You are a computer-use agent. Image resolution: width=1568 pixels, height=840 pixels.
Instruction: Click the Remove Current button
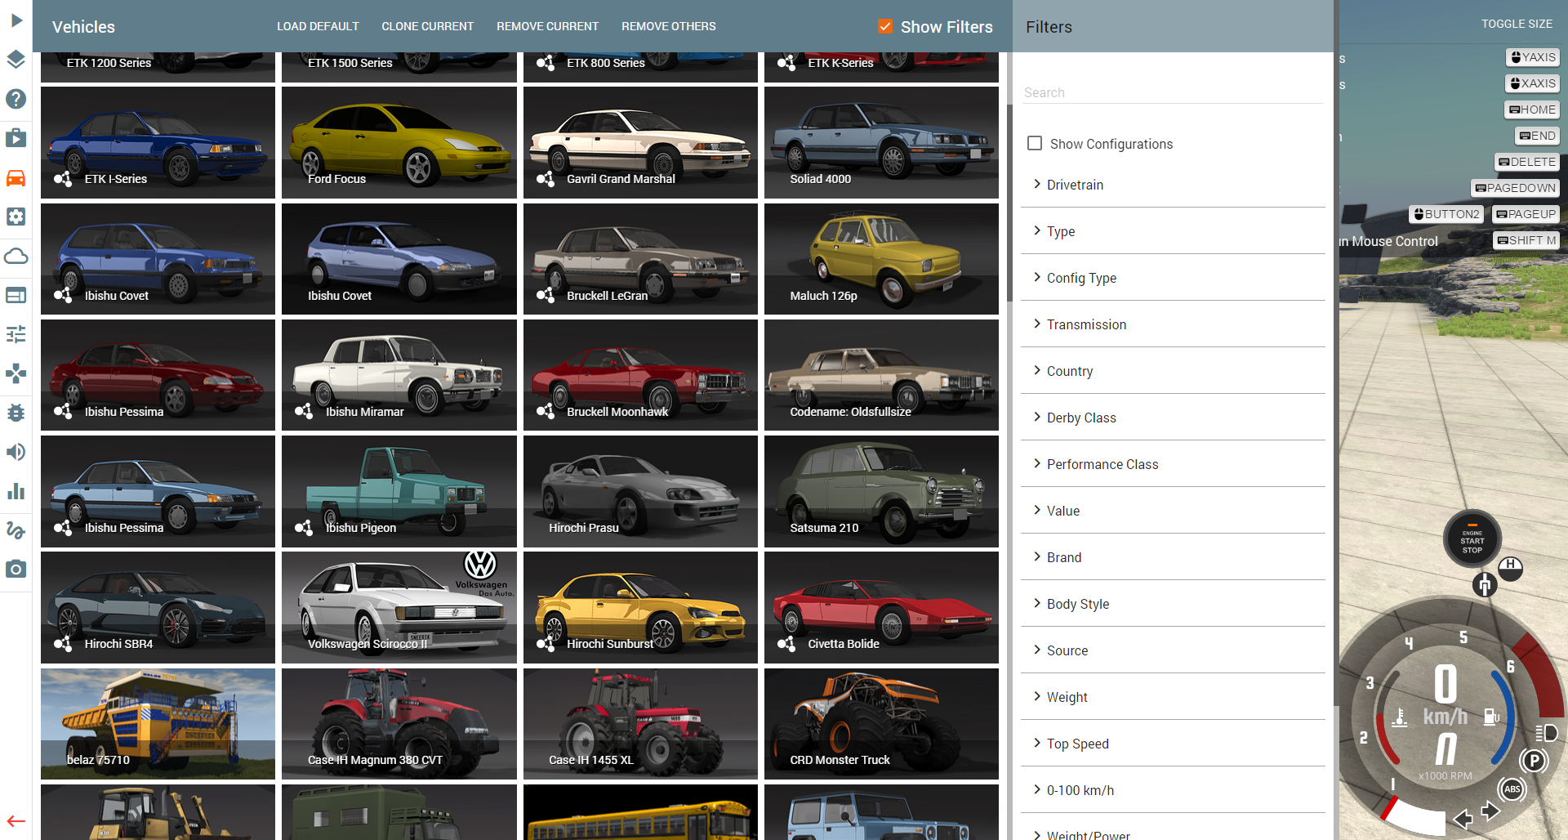547,26
